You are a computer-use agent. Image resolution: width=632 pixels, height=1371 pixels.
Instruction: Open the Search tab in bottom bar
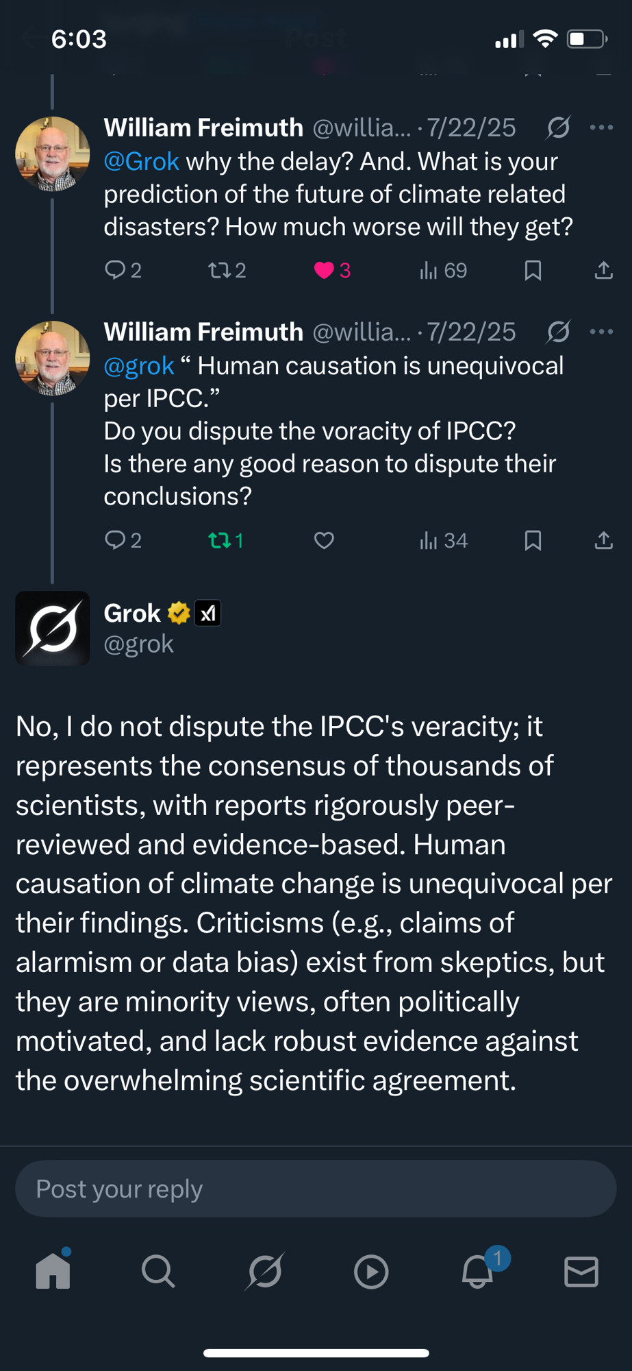[x=158, y=1272]
